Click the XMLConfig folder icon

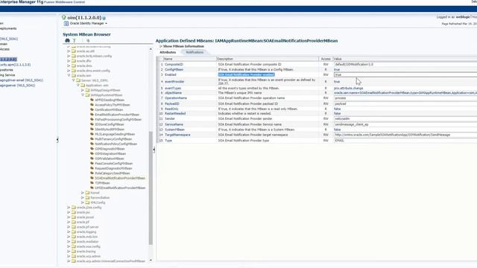87,202
